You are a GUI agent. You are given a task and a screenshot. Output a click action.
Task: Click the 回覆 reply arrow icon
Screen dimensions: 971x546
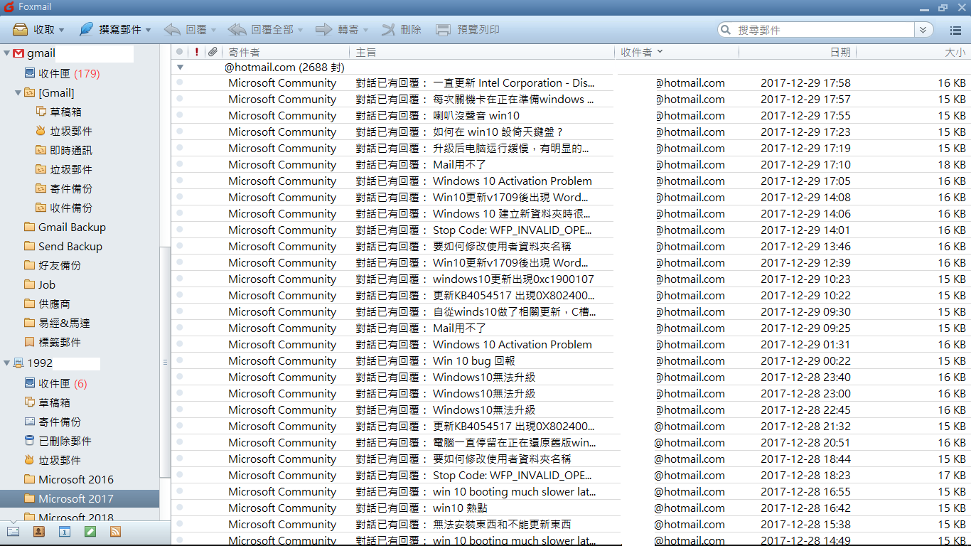[x=172, y=30]
